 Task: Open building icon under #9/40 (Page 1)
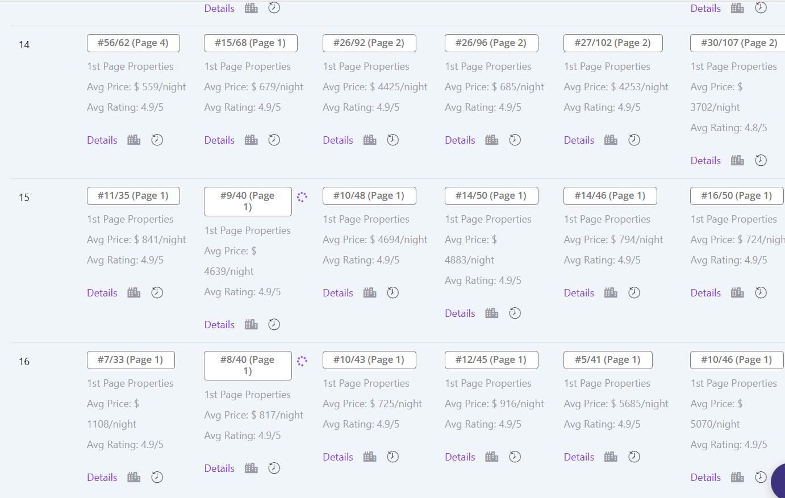[x=251, y=324]
